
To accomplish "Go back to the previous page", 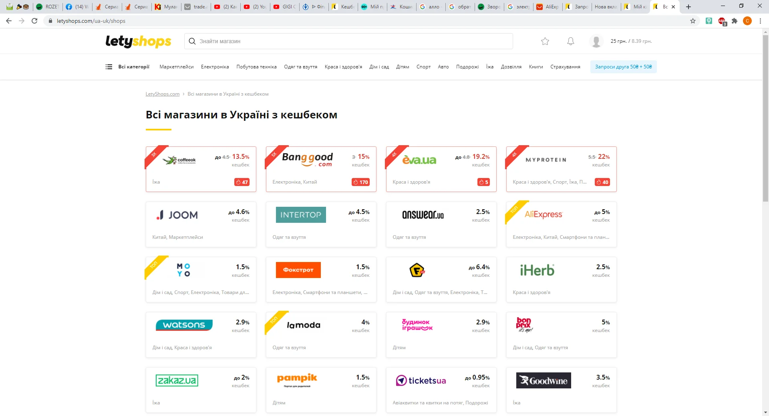I will [x=9, y=21].
